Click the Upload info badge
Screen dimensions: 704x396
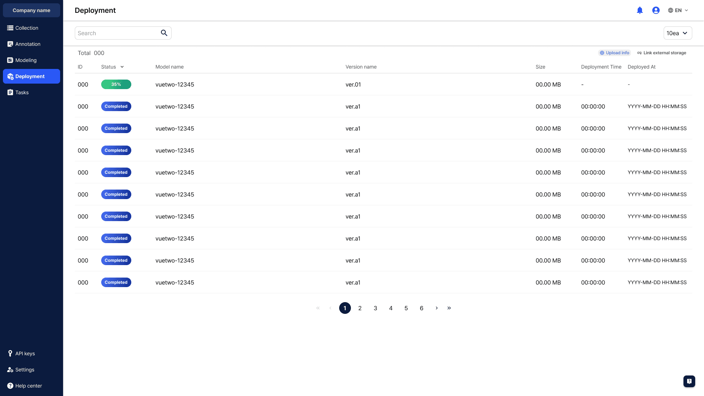[x=615, y=53]
